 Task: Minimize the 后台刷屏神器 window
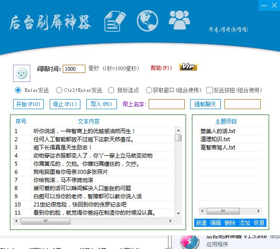[x=264, y=5]
